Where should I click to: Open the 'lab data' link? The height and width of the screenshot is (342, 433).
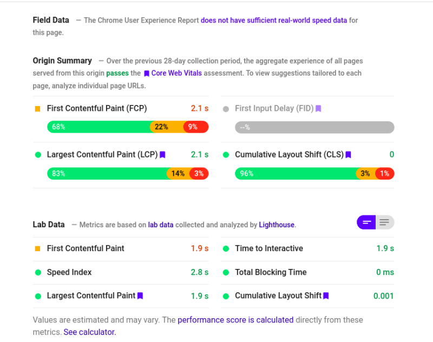click(x=161, y=225)
